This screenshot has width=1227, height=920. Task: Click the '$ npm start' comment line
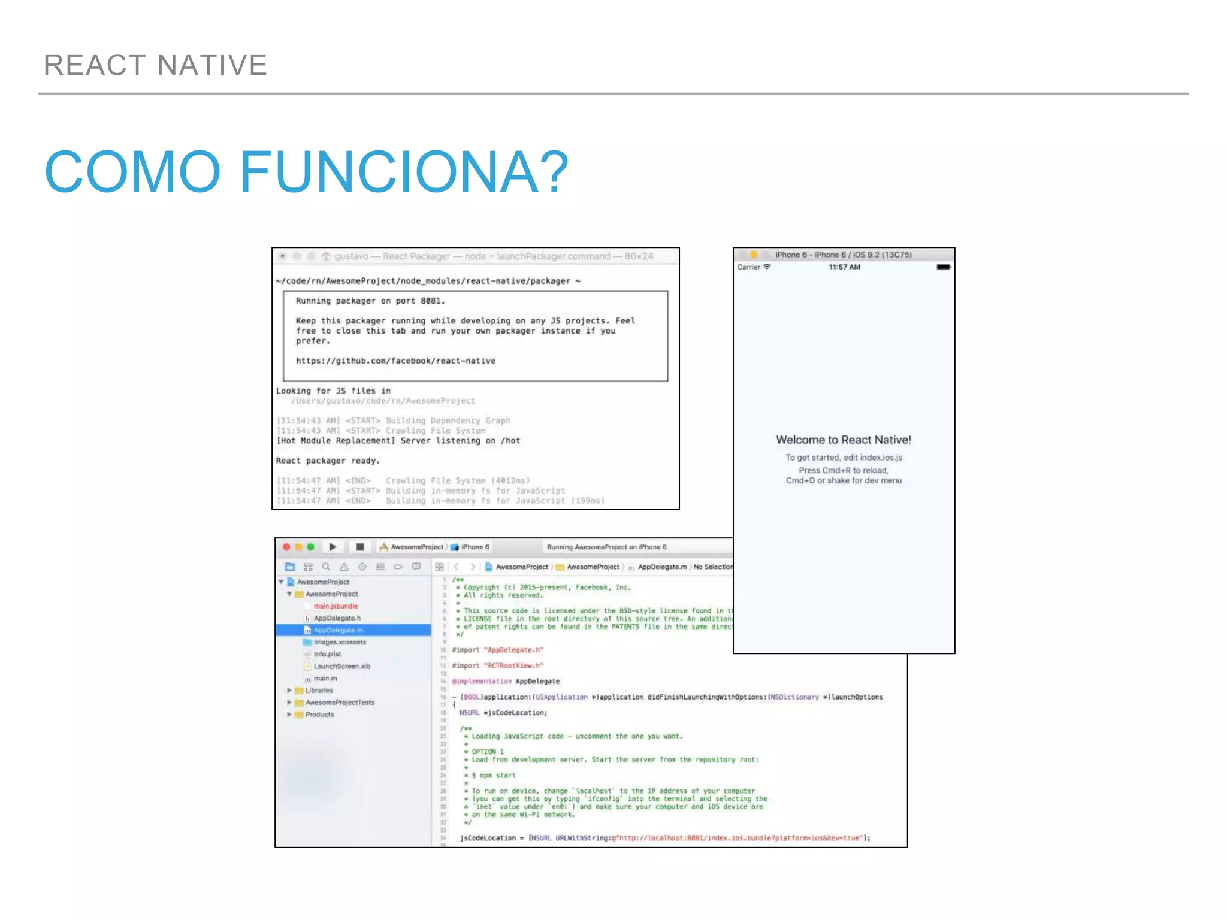coord(490,775)
